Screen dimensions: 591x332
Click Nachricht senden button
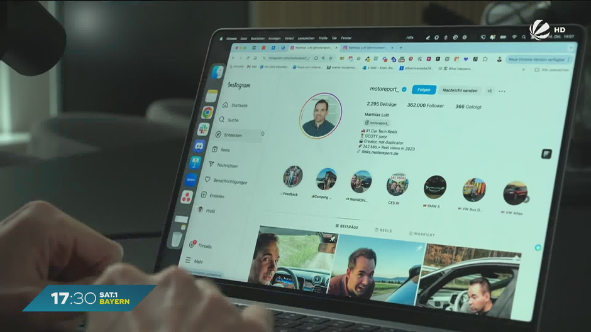click(x=460, y=90)
